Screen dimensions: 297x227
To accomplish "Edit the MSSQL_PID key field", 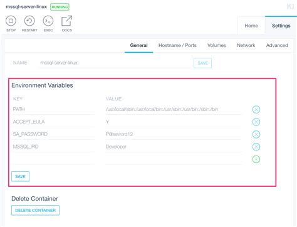I will click(53, 147).
